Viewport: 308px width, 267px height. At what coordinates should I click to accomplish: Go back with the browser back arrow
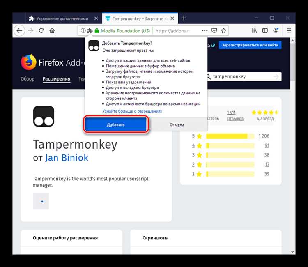pos(19,31)
